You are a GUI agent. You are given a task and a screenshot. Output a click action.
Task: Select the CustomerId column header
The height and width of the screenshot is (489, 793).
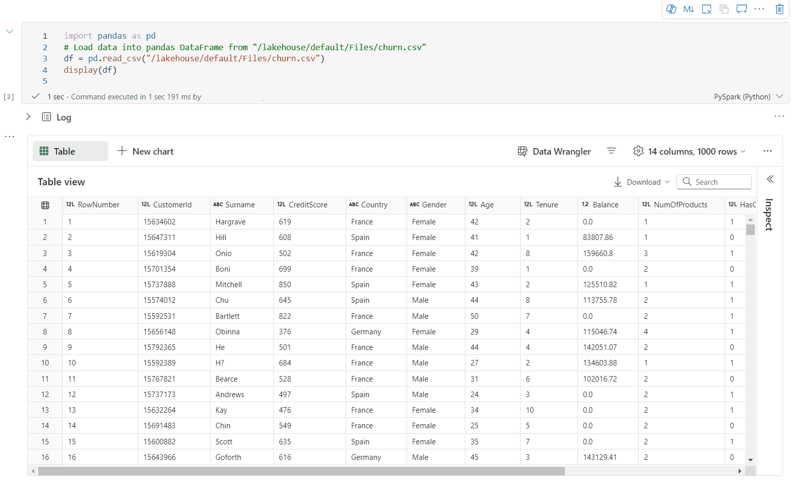(x=174, y=205)
